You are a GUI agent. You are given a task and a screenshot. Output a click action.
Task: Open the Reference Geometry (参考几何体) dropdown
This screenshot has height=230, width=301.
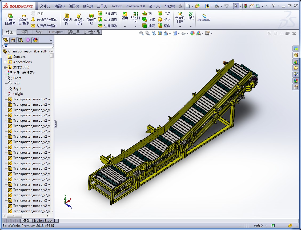click(x=180, y=27)
